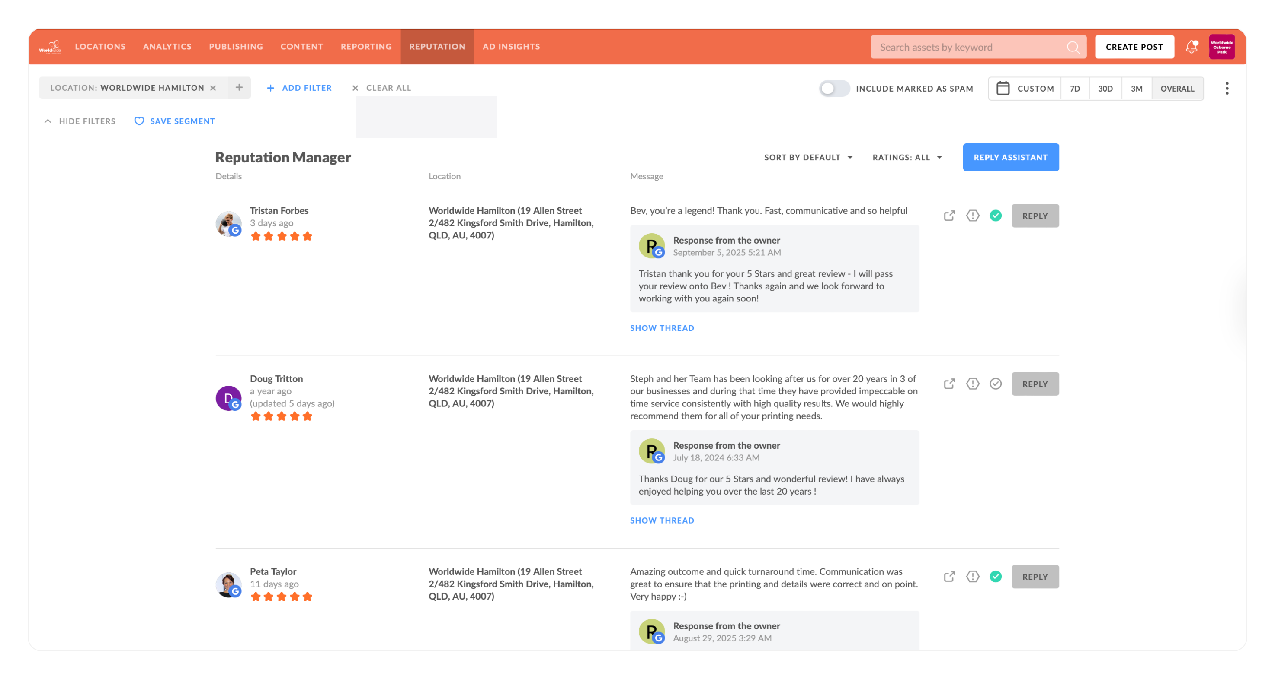Open the Reply Assistant

point(1010,157)
